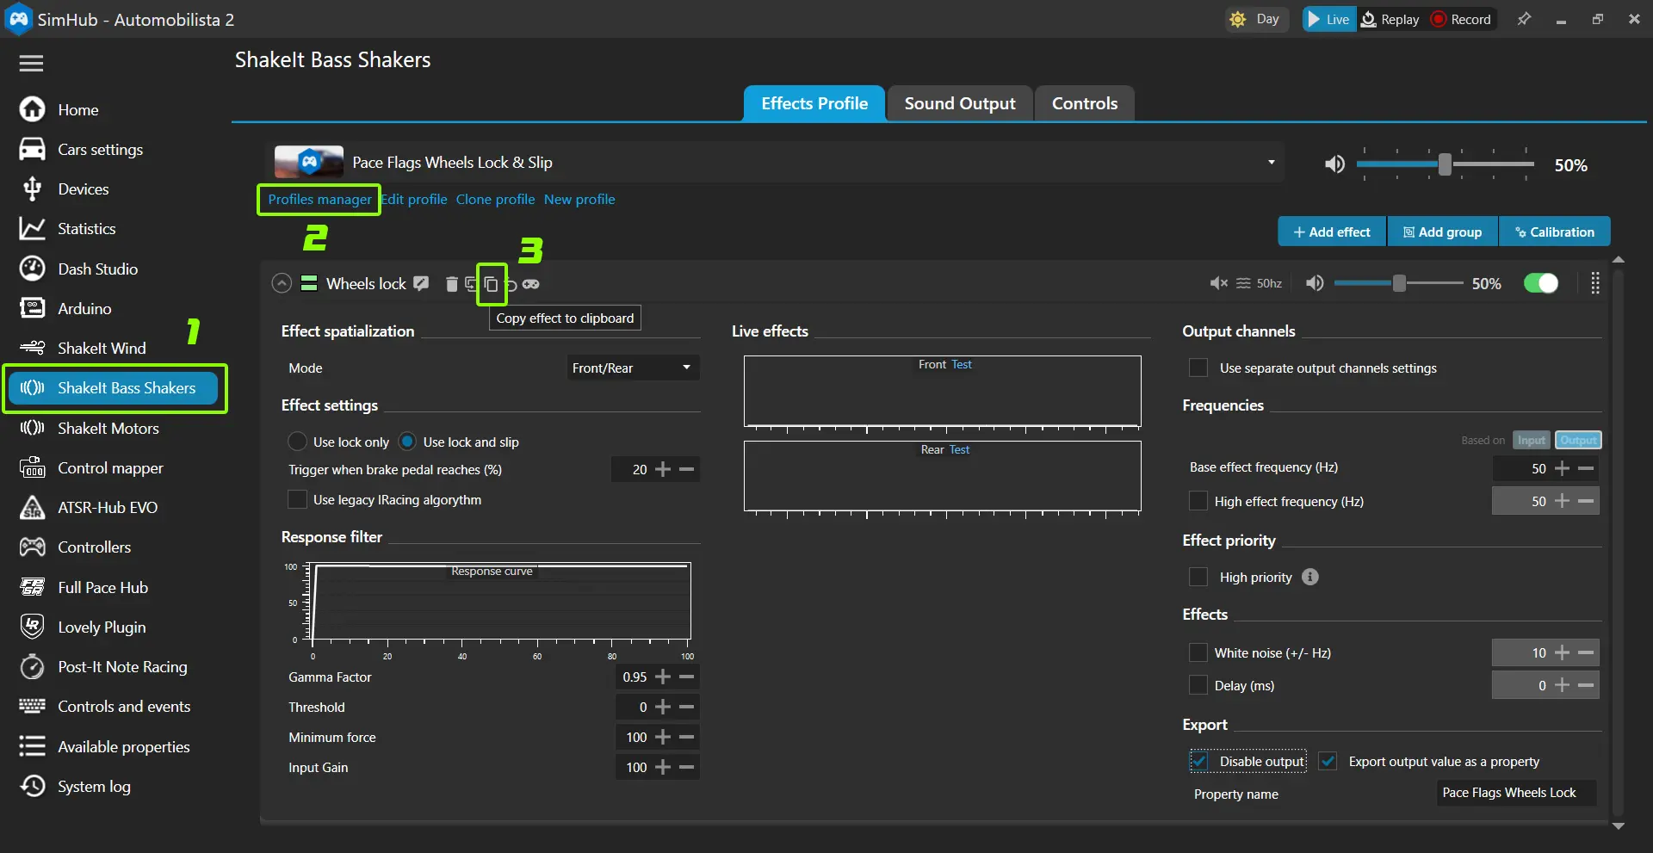The height and width of the screenshot is (853, 1653).
Task: Click the pin window icon in title bar
Action: (1524, 19)
